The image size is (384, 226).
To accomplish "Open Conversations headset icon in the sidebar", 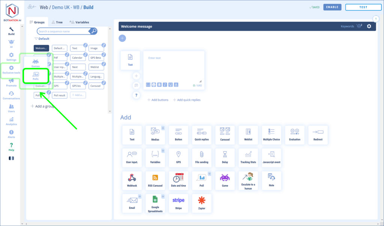I will coord(11,95).
